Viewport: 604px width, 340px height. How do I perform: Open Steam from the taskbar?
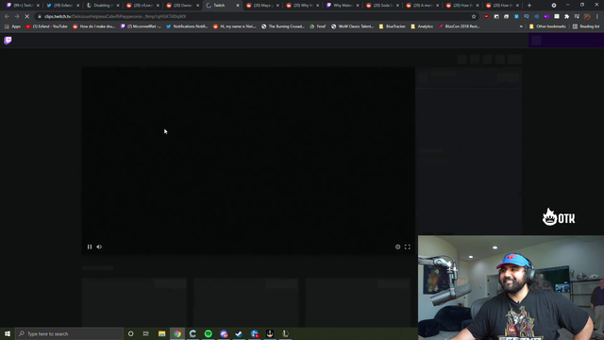239,333
